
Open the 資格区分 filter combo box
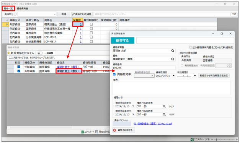37,14
